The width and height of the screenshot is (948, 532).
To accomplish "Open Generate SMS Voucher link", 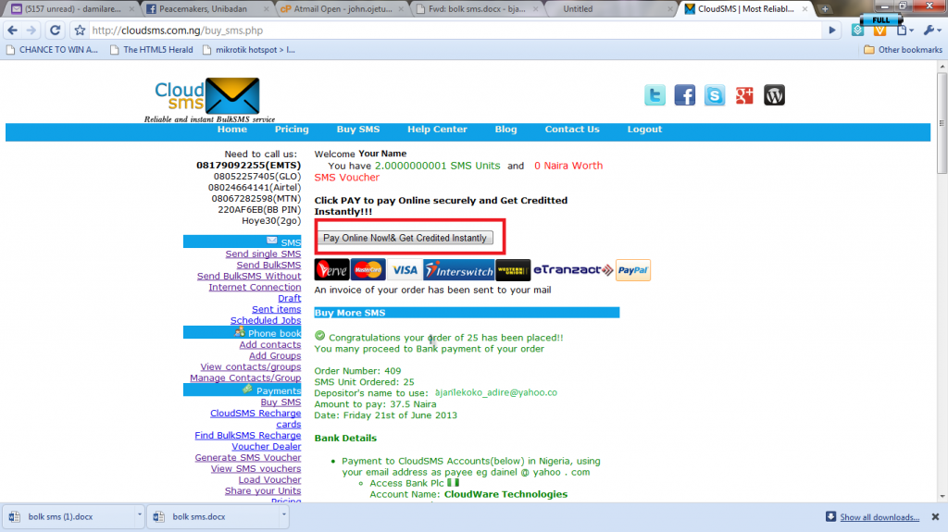I will click(248, 458).
